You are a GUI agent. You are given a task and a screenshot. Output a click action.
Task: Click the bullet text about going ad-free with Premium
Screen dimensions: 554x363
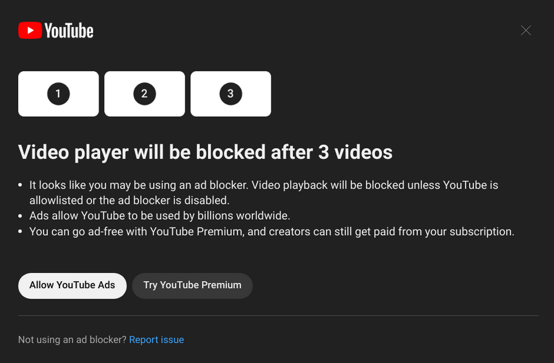[271, 232]
